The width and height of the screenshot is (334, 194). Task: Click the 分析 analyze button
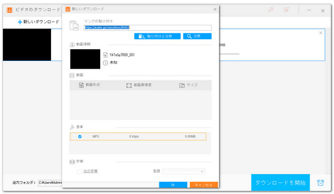(x=197, y=36)
